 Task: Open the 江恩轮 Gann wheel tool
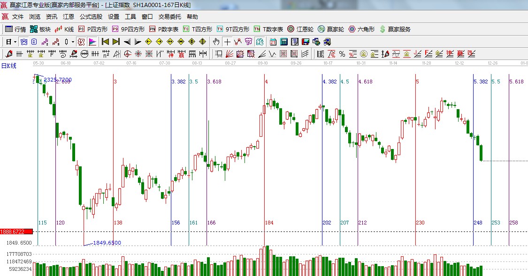300,29
